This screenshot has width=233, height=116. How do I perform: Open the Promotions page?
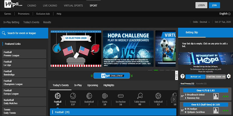click(x=24, y=14)
